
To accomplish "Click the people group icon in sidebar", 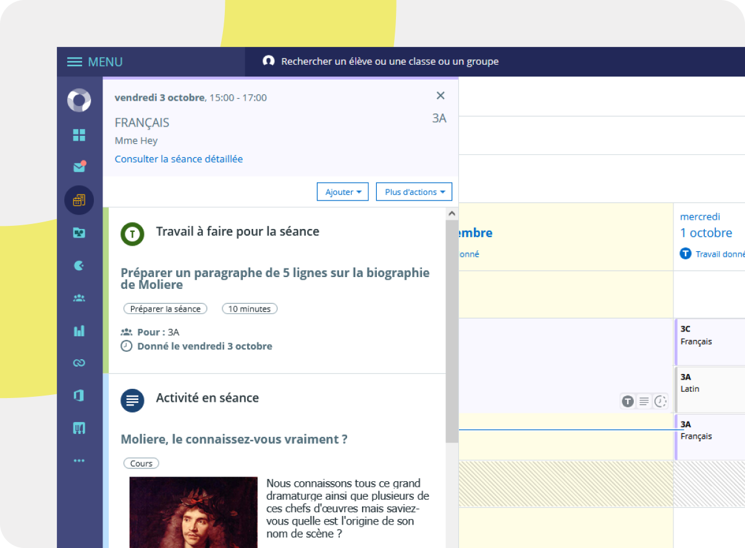I will (x=79, y=298).
